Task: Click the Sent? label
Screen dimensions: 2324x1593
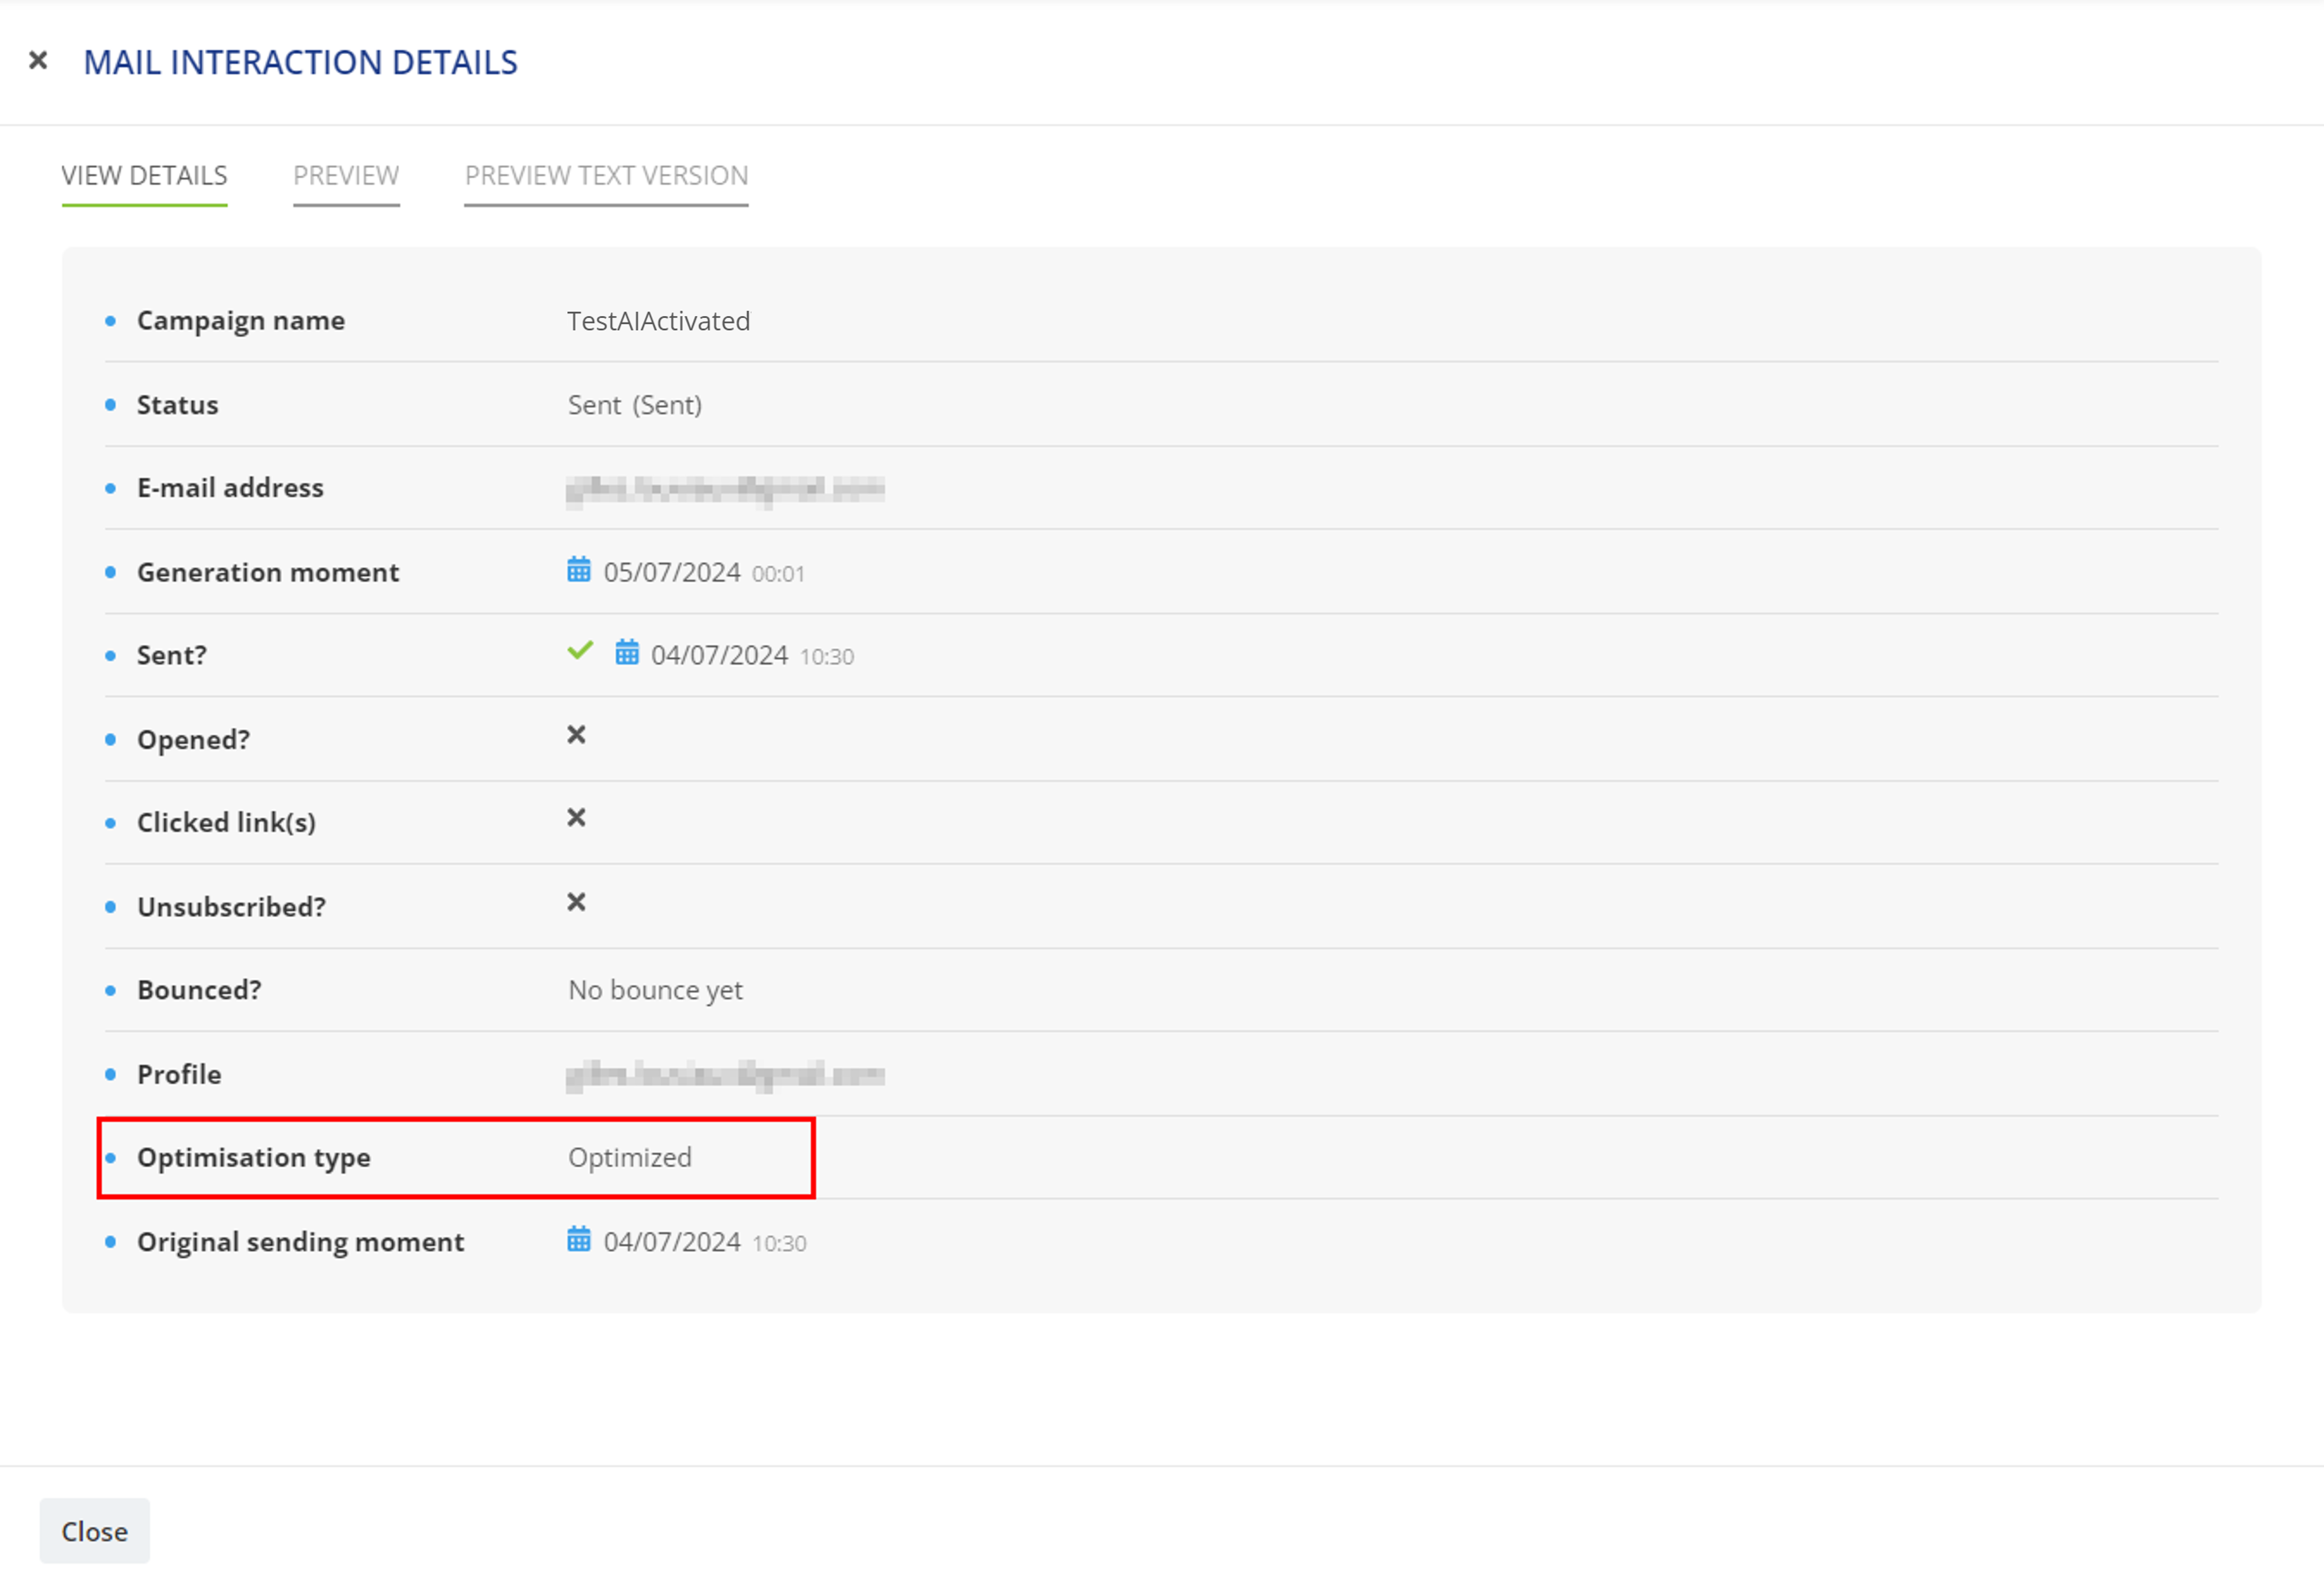Action: pyautogui.click(x=172, y=655)
